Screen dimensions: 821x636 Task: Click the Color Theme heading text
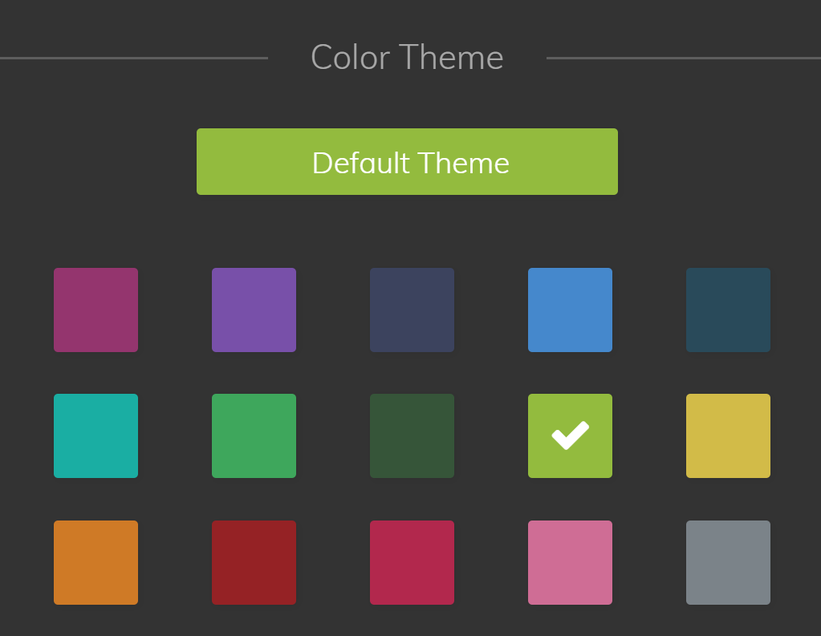click(407, 58)
